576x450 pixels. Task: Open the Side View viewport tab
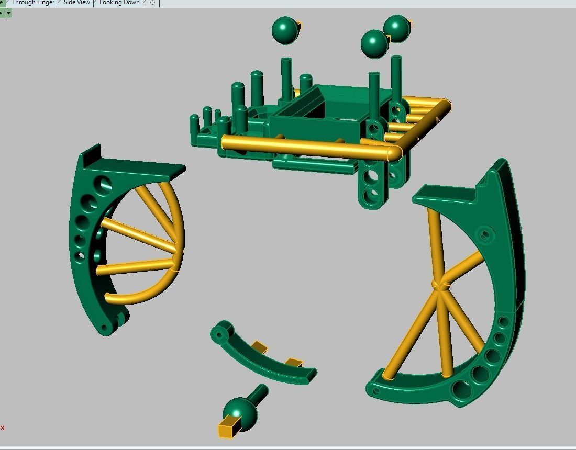point(76,3)
